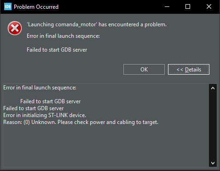This screenshot has width=220, height=171.
Task: Click the OK button
Action: click(144, 70)
